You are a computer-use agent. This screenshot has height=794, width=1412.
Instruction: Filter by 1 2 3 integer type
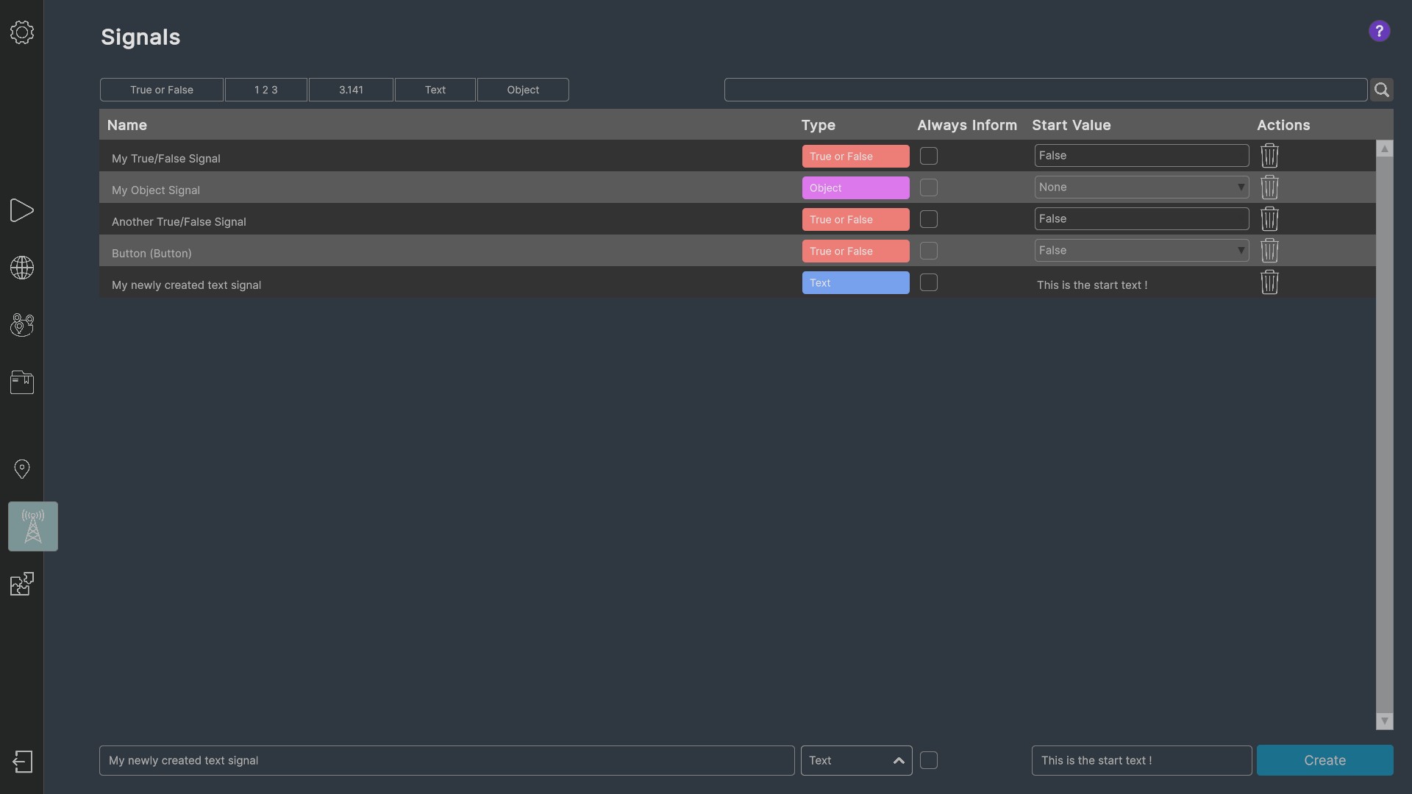tap(266, 90)
